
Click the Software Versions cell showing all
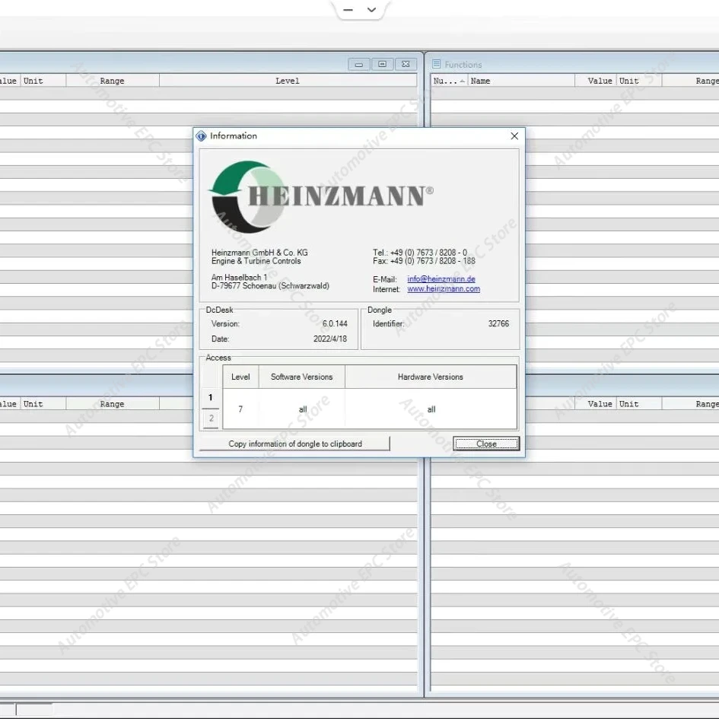[303, 409]
